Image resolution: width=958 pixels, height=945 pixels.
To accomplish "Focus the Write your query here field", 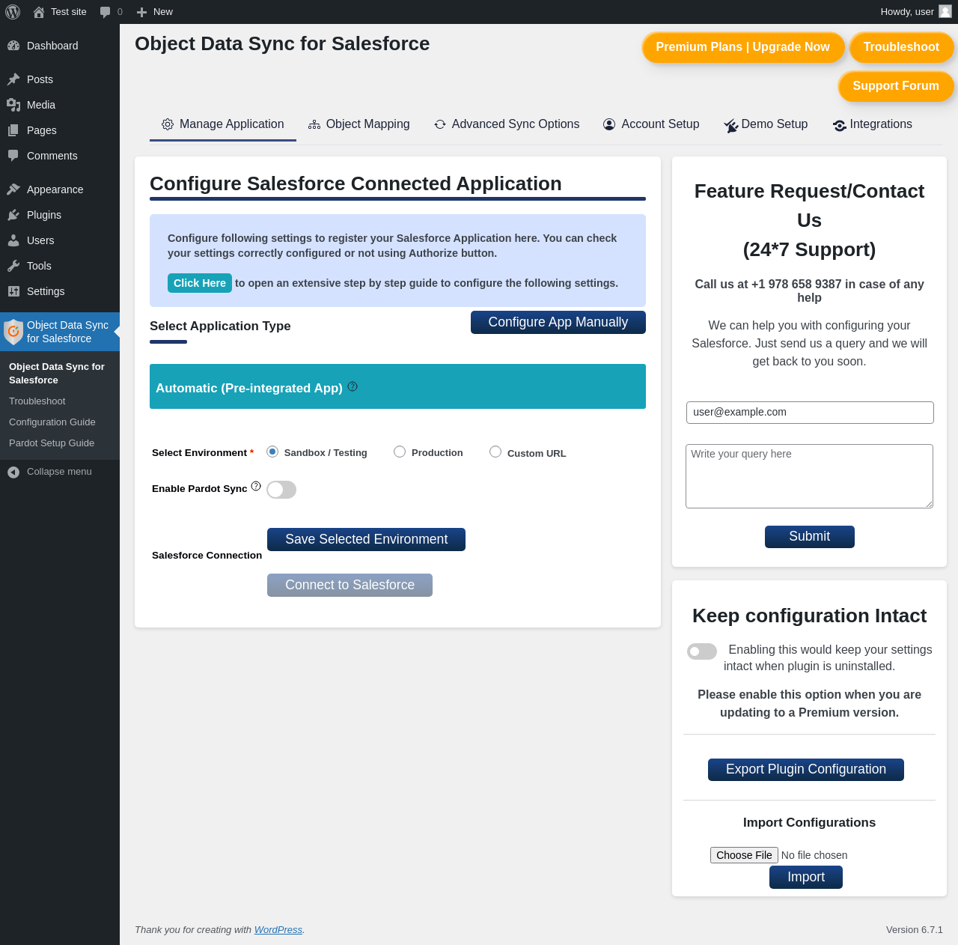I will [809, 476].
